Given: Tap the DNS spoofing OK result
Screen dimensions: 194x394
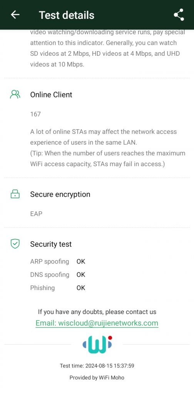Looking at the screenshot, I should pyautogui.click(x=81, y=275).
